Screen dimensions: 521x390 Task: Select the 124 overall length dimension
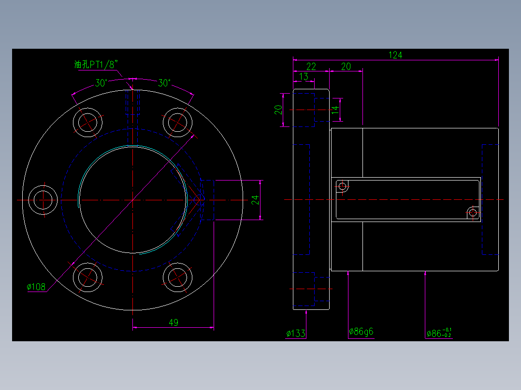(x=395, y=55)
